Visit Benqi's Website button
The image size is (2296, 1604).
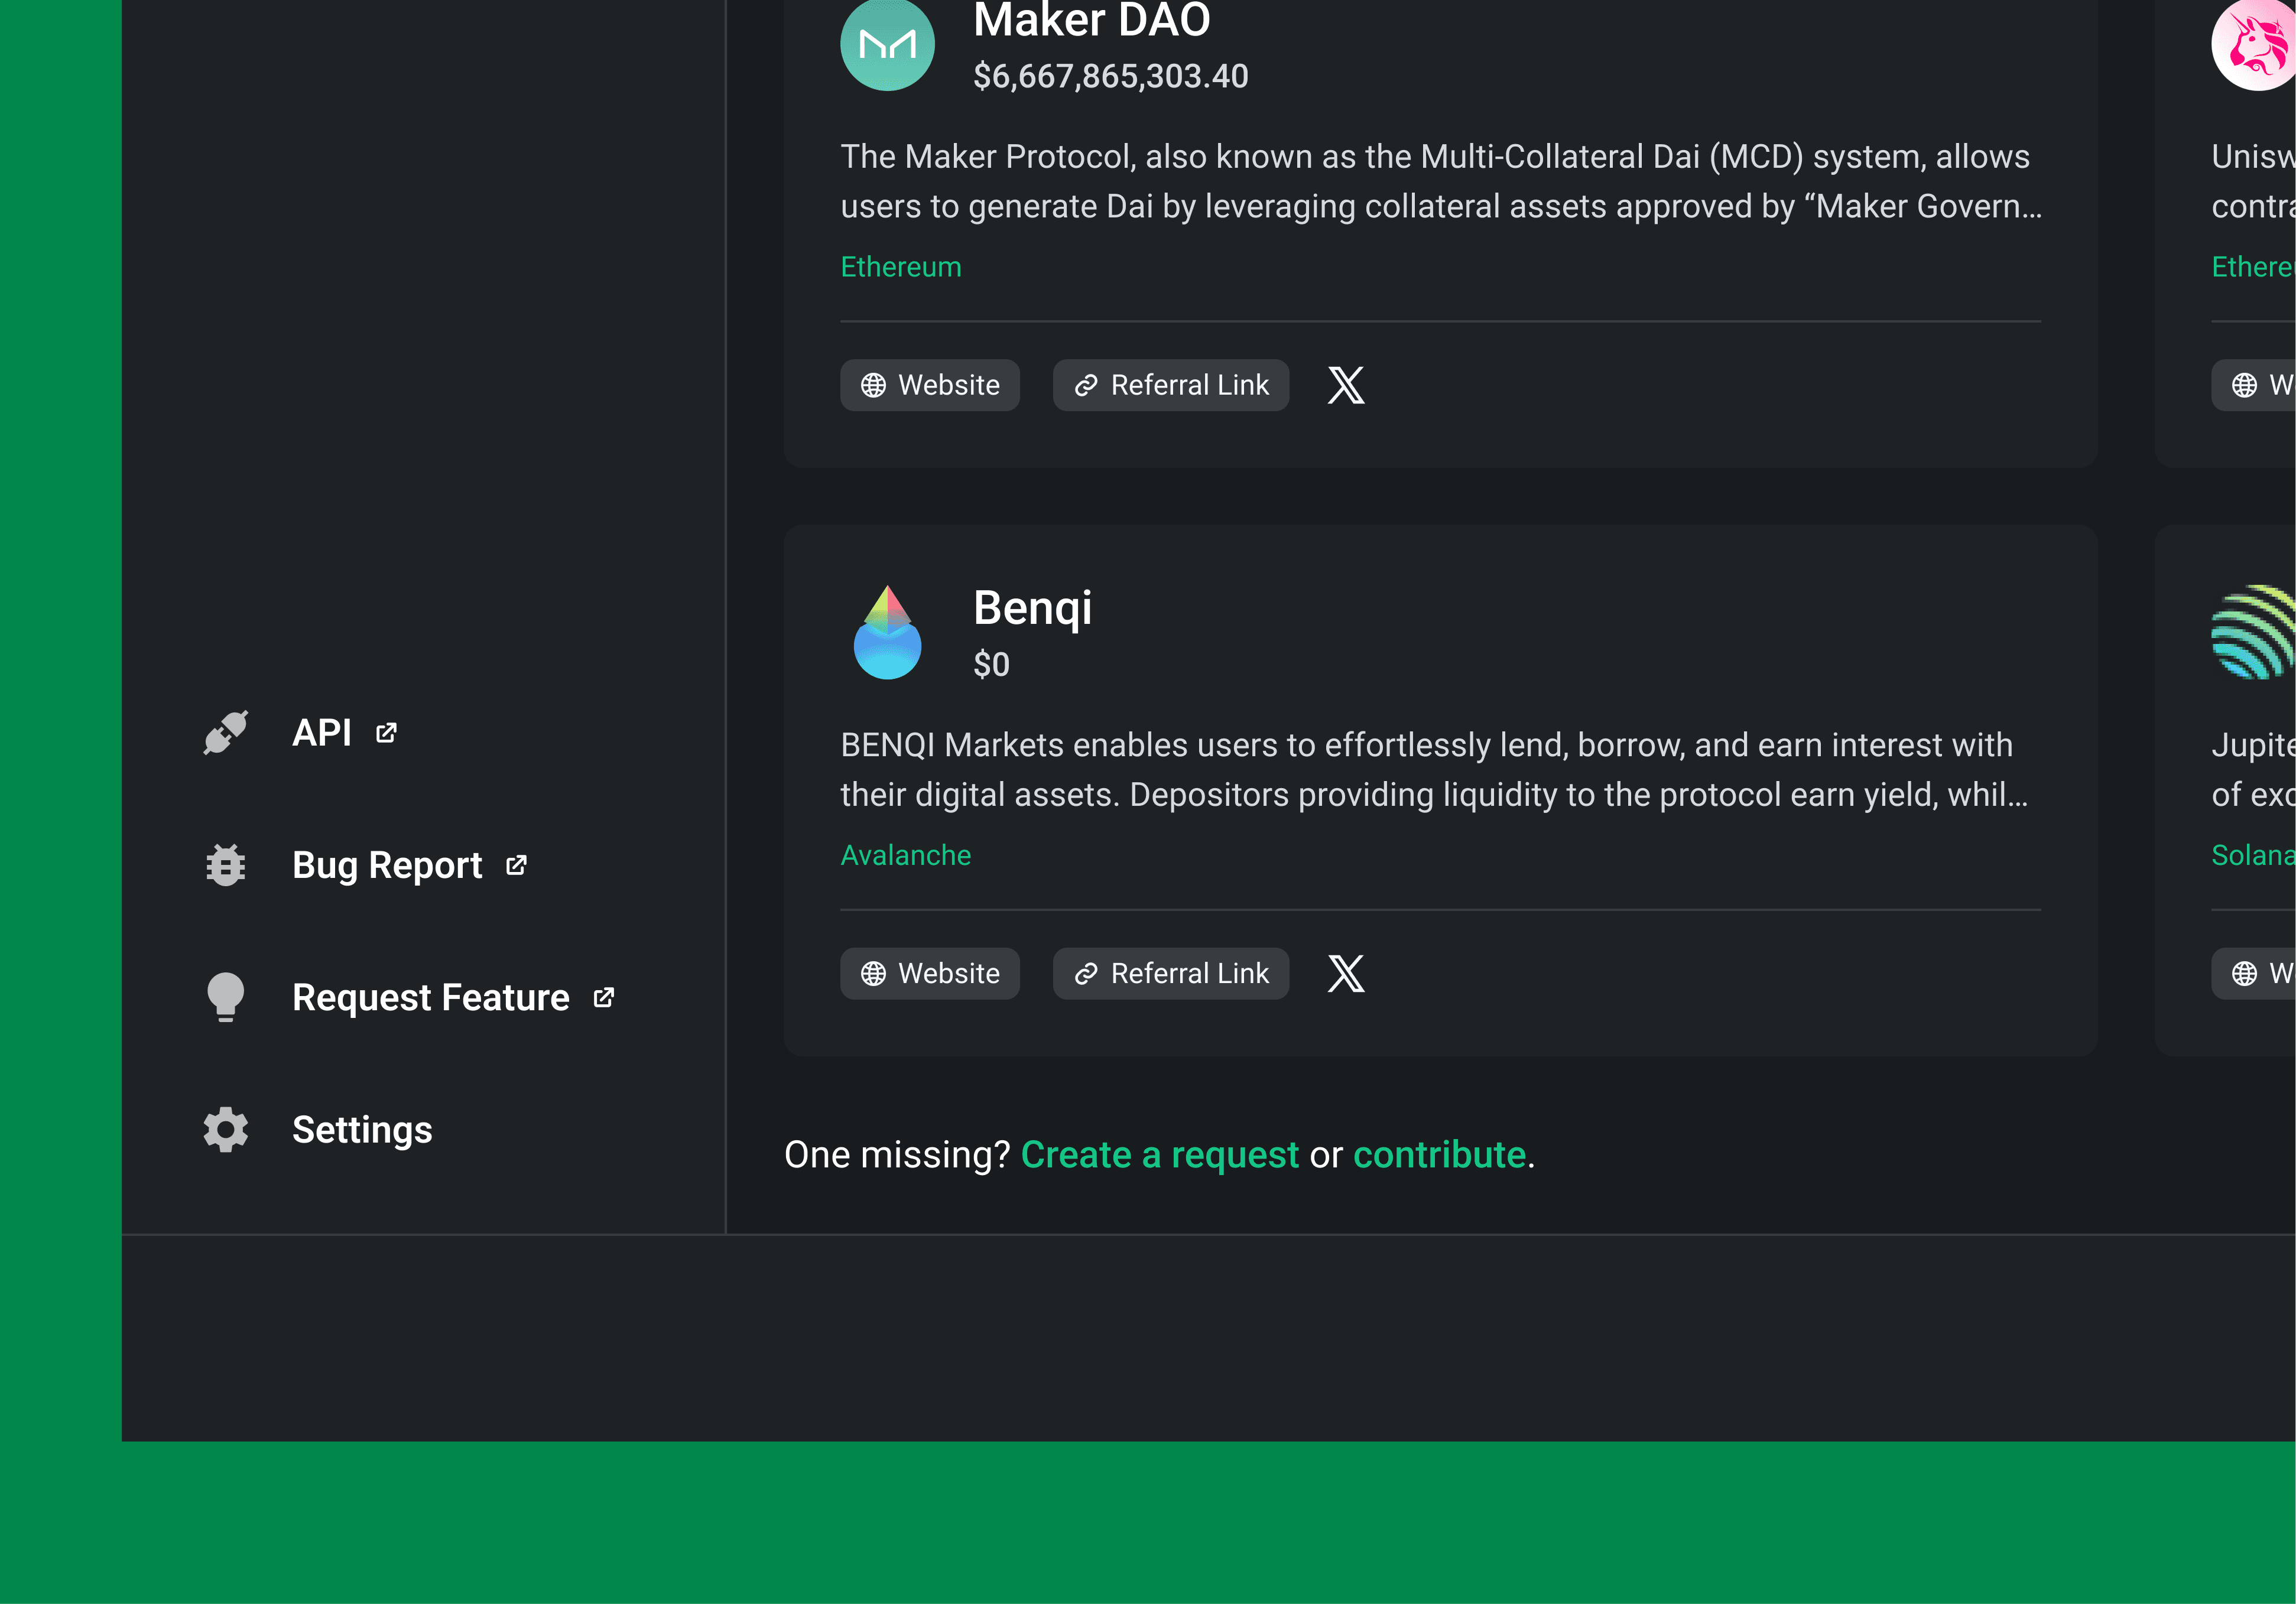pos(930,974)
